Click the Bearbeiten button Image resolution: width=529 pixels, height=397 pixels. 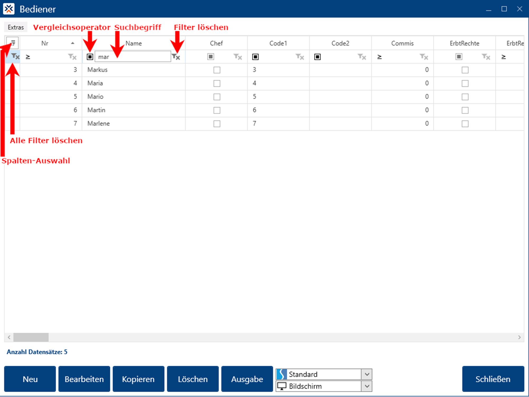tap(84, 379)
